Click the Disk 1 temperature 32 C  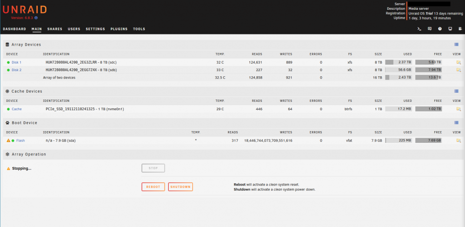pos(220,63)
